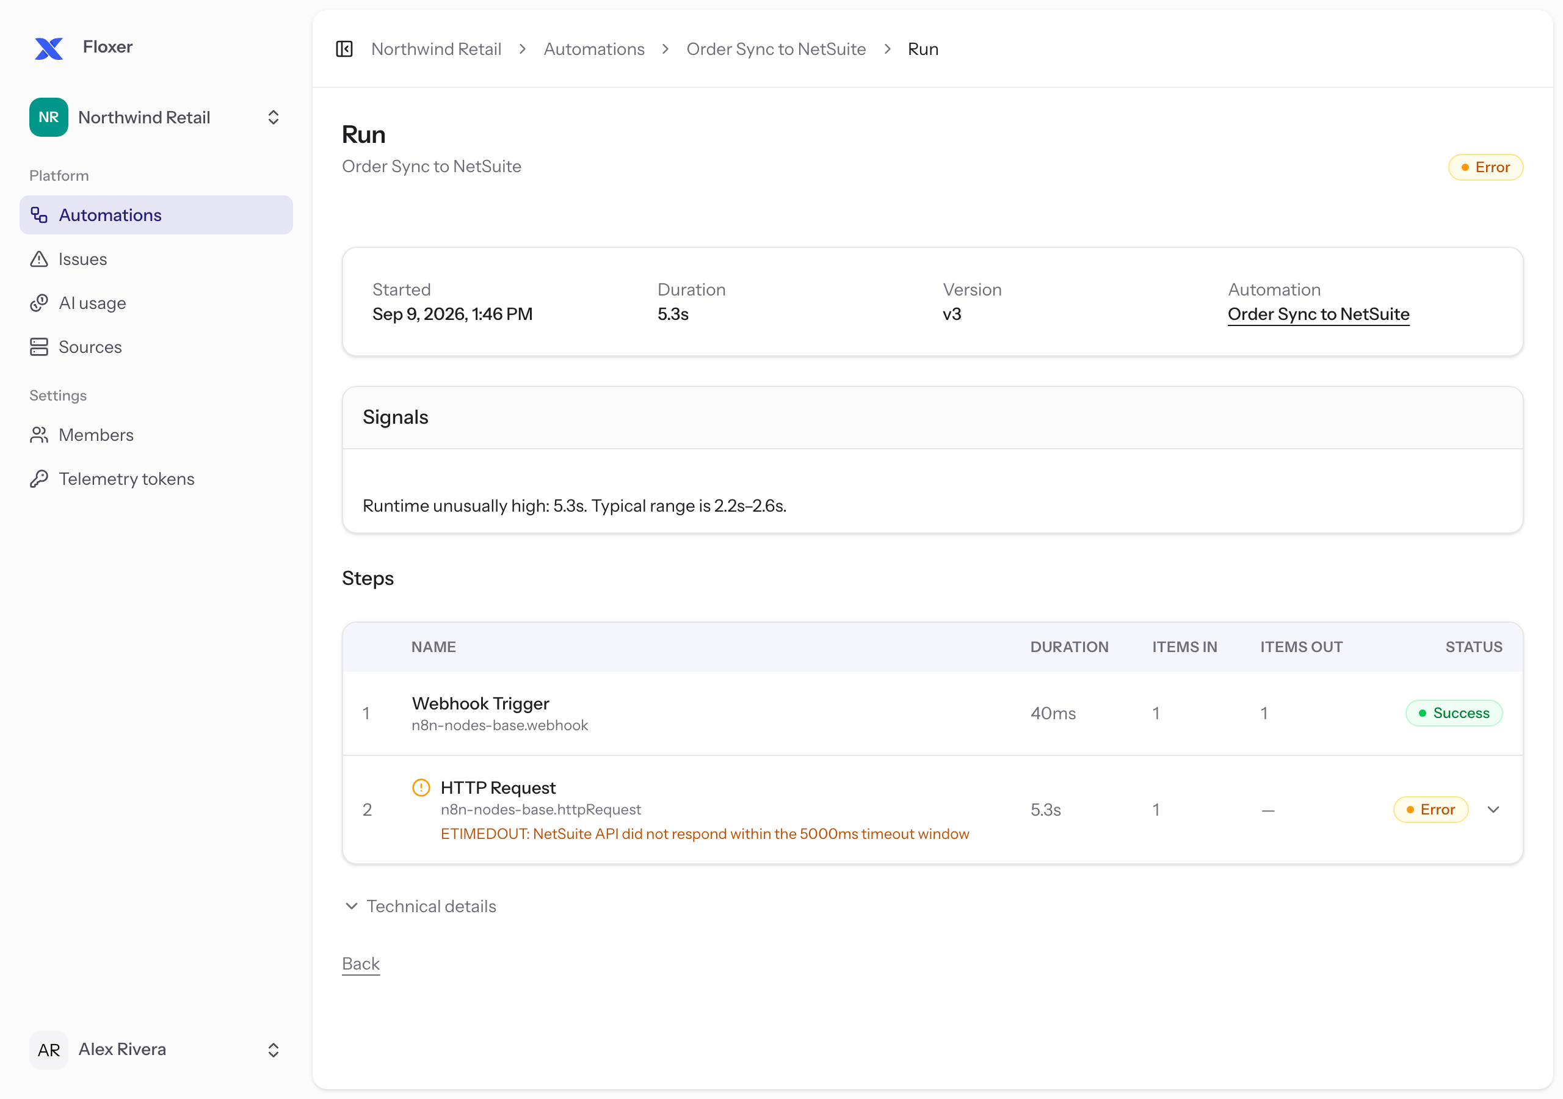This screenshot has width=1563, height=1099.
Task: Click the Error badge for HTTP Request
Action: click(1431, 810)
